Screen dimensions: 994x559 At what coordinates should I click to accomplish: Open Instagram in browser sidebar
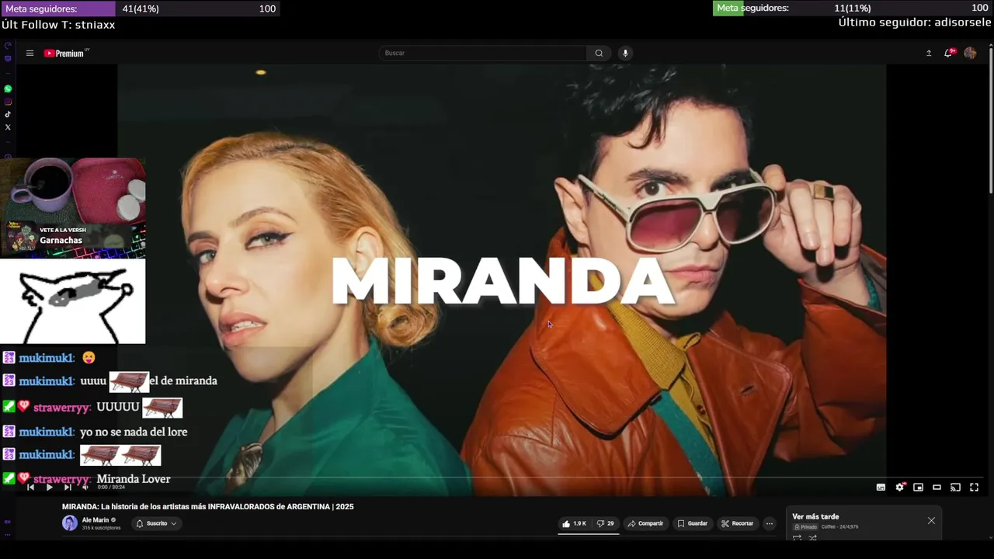point(8,102)
